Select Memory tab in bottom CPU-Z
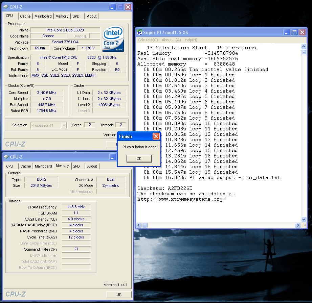 click(x=62, y=166)
